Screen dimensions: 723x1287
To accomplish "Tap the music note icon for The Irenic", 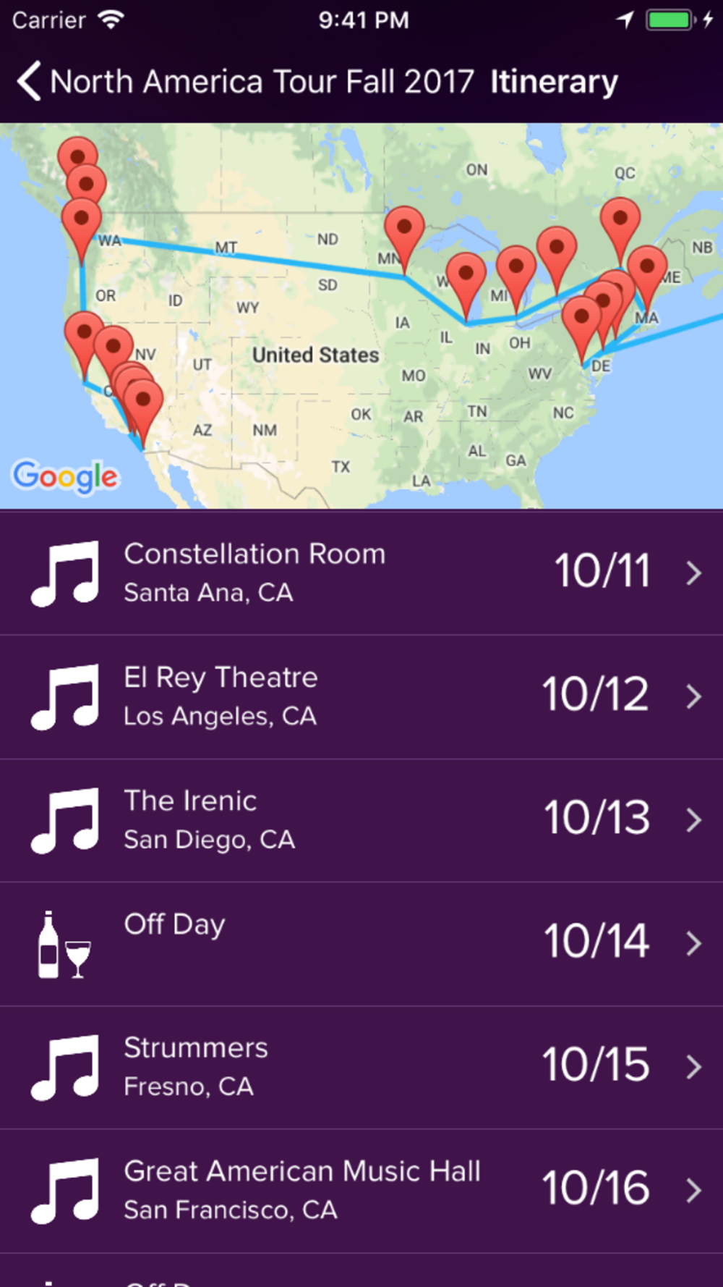I will [65, 821].
